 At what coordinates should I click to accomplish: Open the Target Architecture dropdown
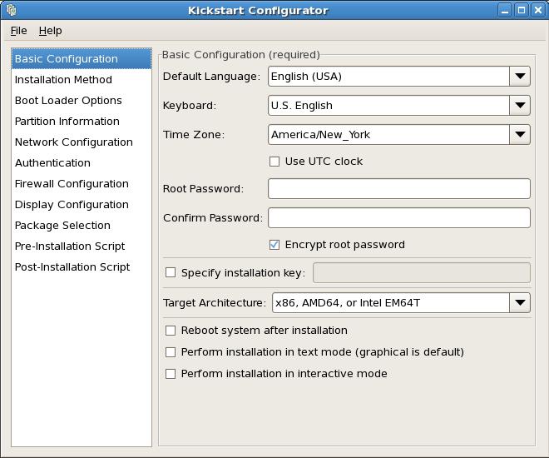520,302
